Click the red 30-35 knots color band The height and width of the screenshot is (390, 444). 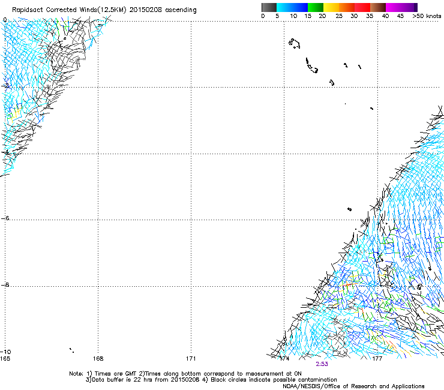click(362, 7)
